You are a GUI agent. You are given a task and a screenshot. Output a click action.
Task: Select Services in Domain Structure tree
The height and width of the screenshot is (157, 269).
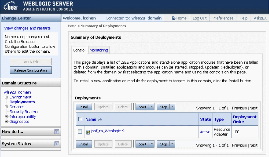[17, 107]
